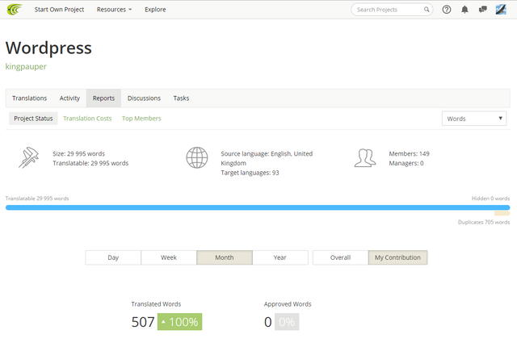
Task: Open the Explore page
Action: [155, 10]
